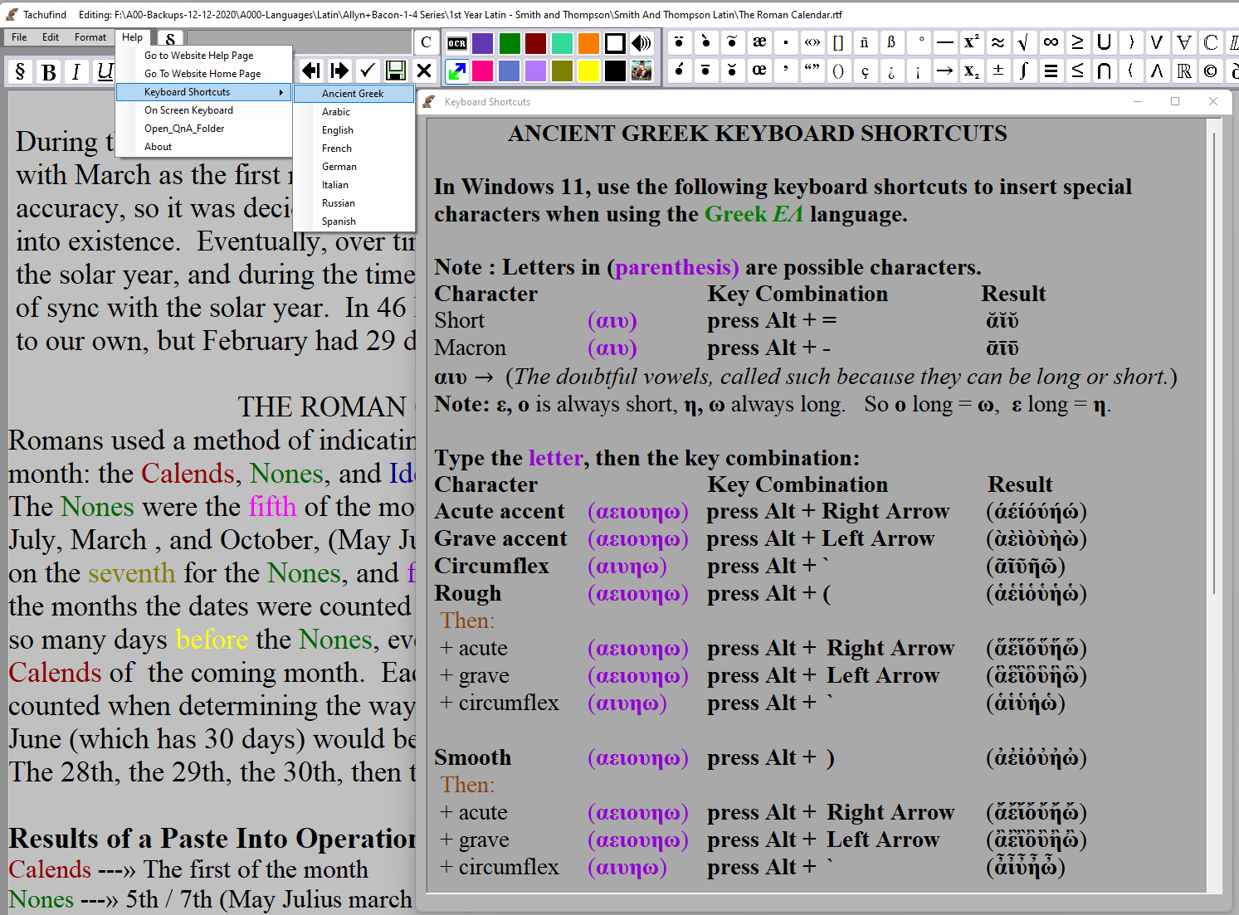Choose On Screen Keyboard from Help menu
1239x915 pixels.
[188, 110]
